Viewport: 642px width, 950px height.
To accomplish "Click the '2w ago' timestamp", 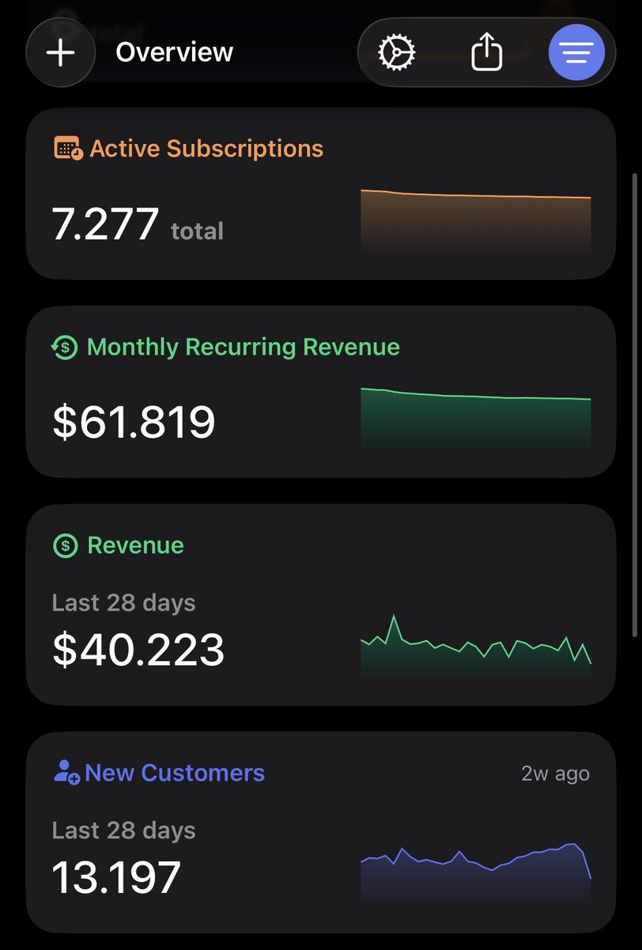I will pyautogui.click(x=555, y=773).
